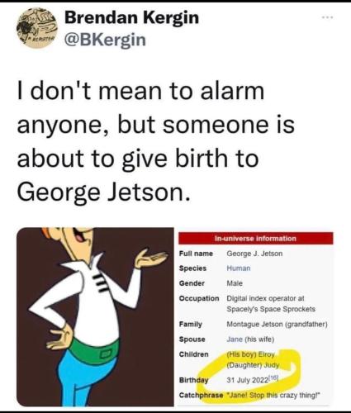Click the Montague Jetson grandfather entry
This screenshot has height=413, width=351.
277,325
